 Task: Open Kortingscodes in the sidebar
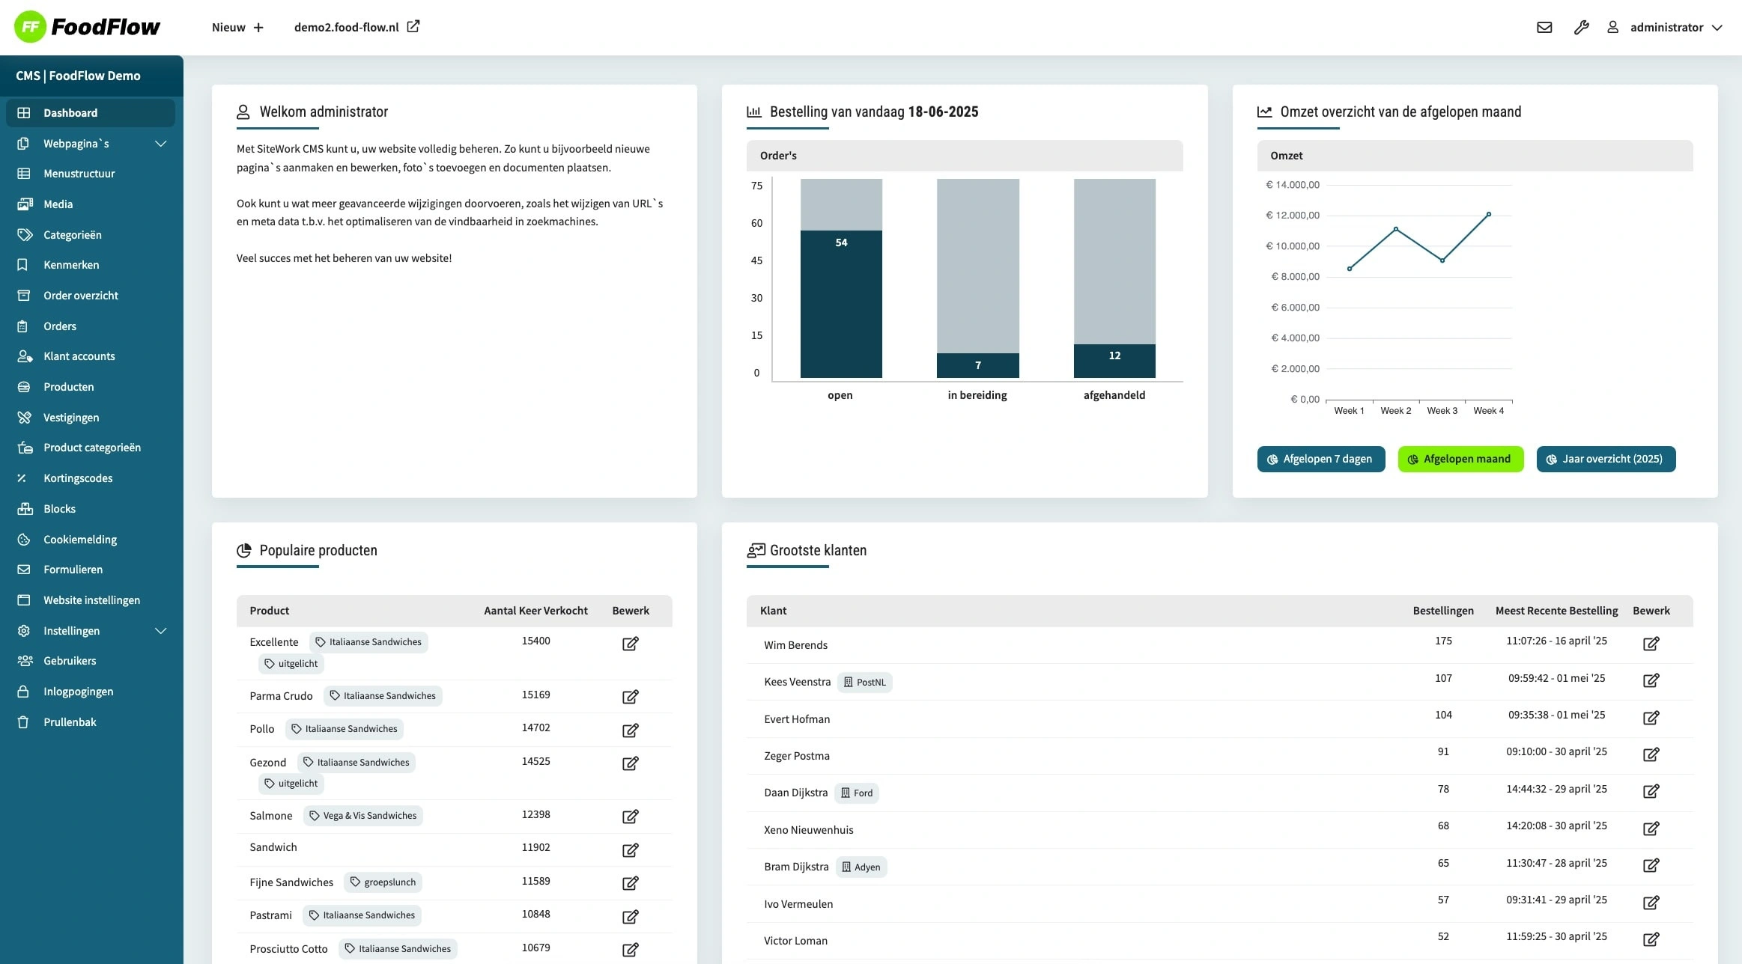pos(78,478)
